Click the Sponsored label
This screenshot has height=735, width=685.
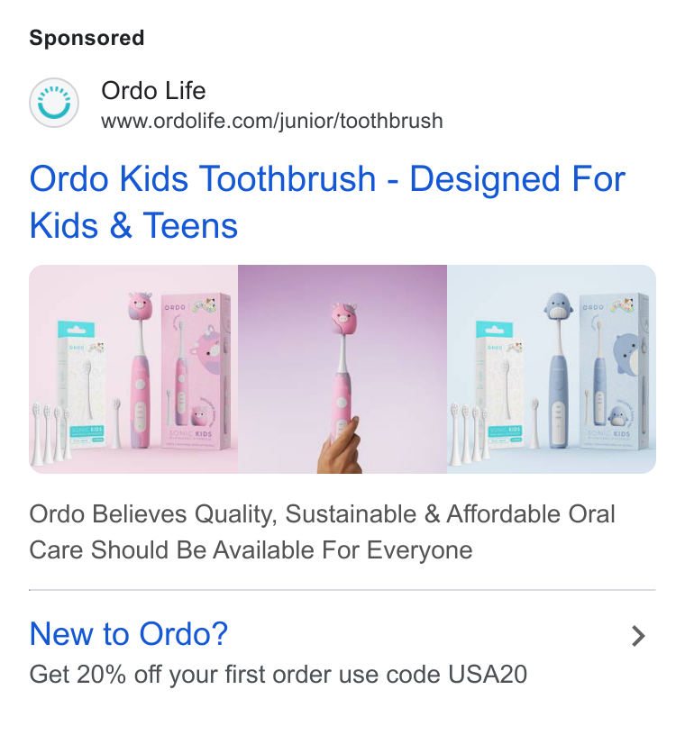click(87, 38)
